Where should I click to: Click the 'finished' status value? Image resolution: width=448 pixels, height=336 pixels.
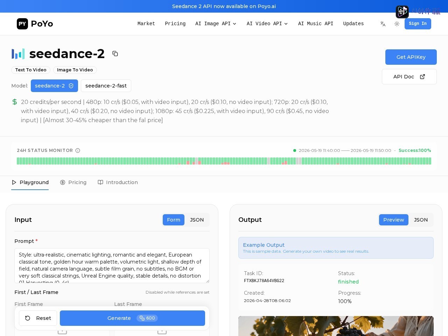click(348, 282)
